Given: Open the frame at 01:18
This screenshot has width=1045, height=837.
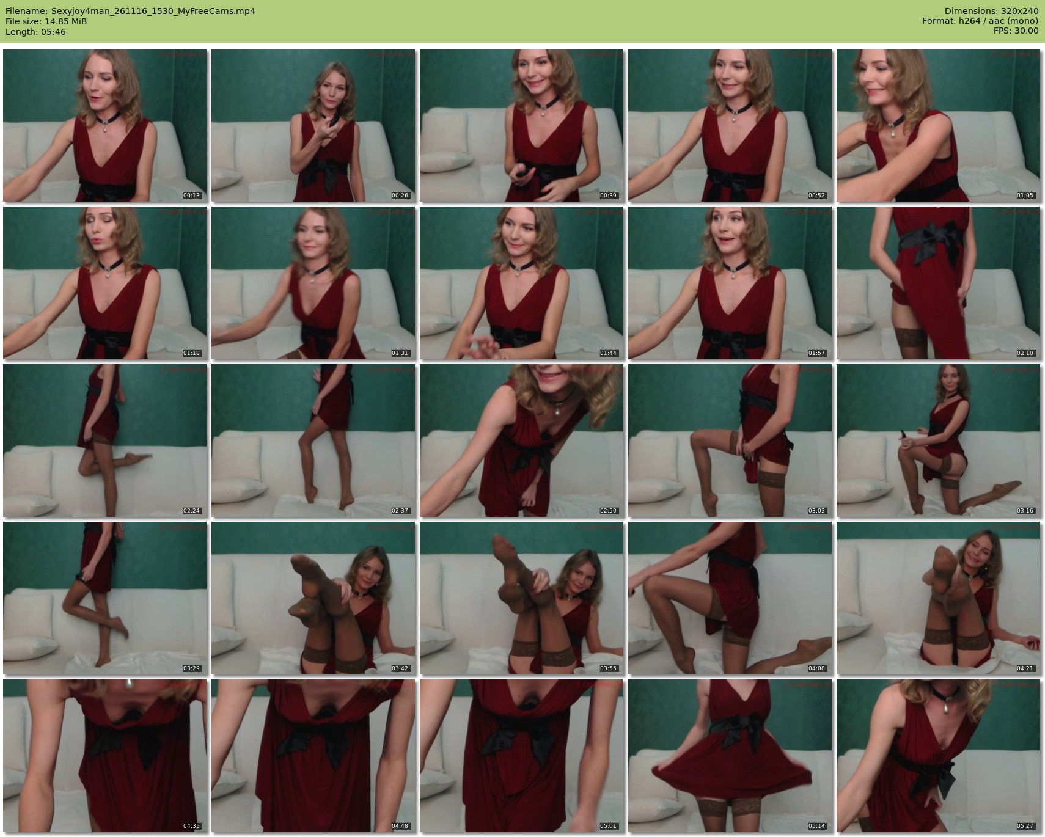Looking at the screenshot, I should (105, 283).
